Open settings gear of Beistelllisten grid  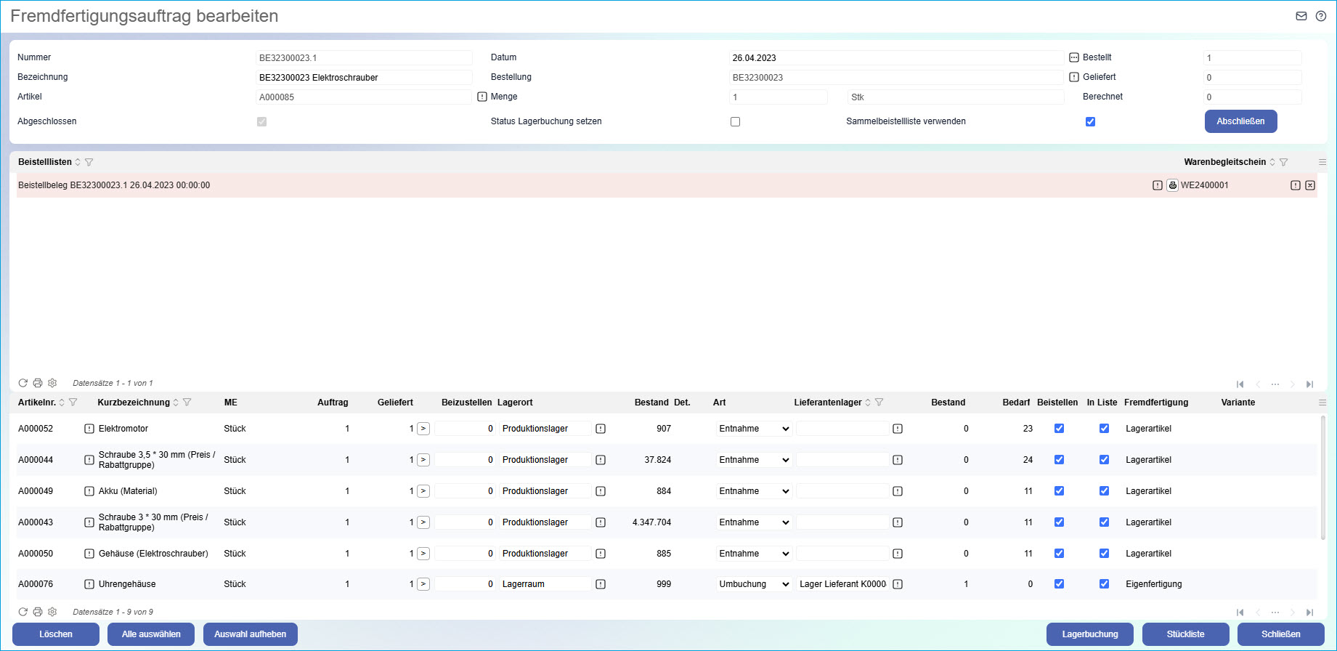pyautogui.click(x=52, y=383)
